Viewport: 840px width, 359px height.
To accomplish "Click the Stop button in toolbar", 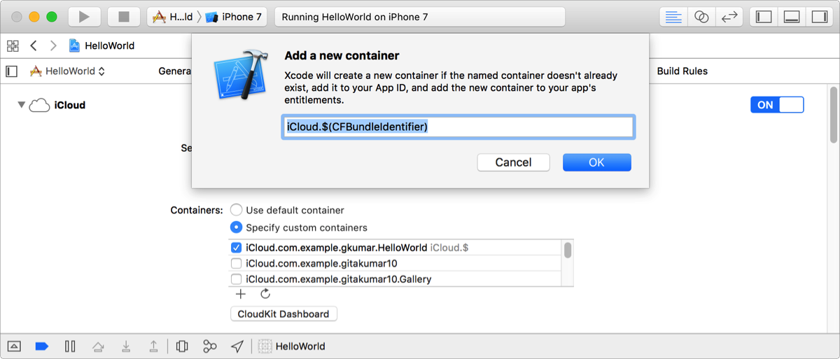I will (x=124, y=17).
